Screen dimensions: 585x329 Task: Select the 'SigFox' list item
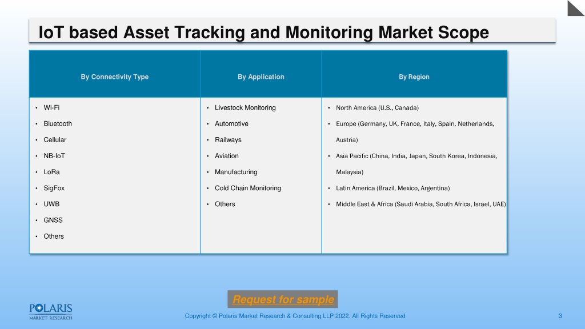click(x=54, y=187)
